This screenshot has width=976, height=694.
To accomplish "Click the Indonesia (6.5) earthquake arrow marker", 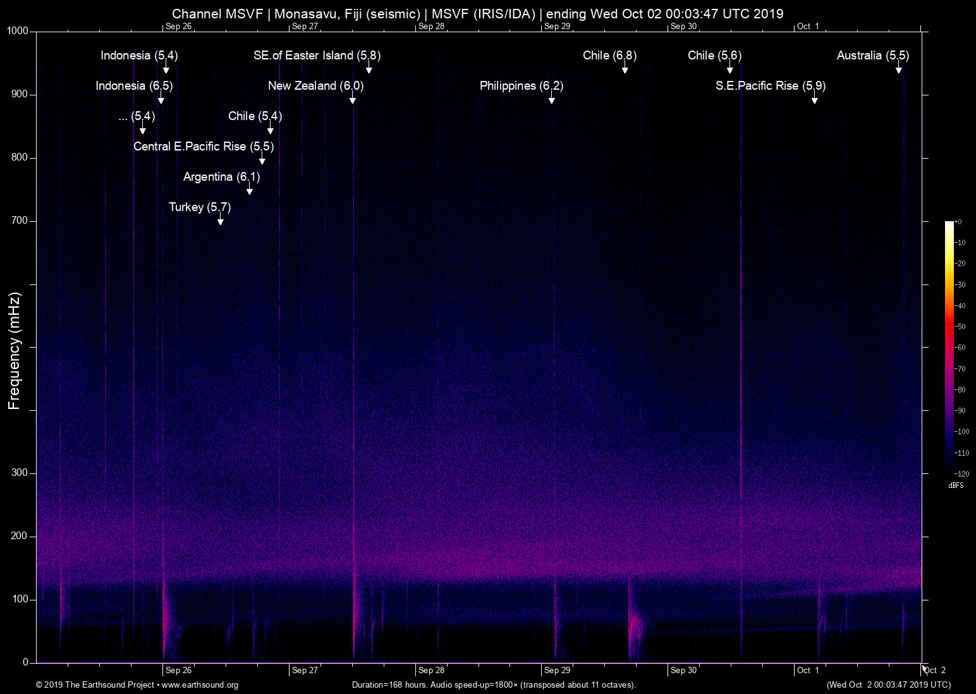I will (x=161, y=99).
